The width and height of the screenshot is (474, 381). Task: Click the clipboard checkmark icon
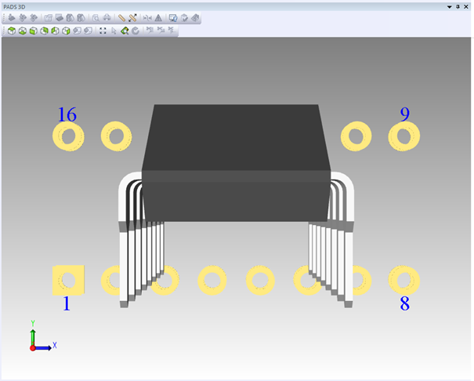click(x=184, y=18)
